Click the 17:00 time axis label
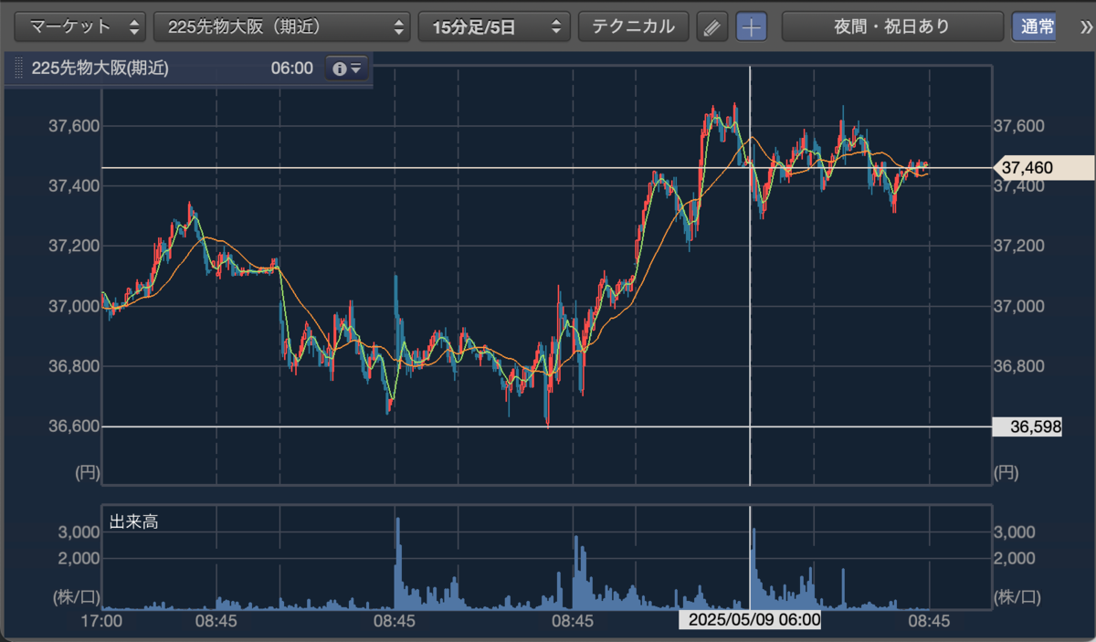1096x642 pixels. pyautogui.click(x=101, y=621)
